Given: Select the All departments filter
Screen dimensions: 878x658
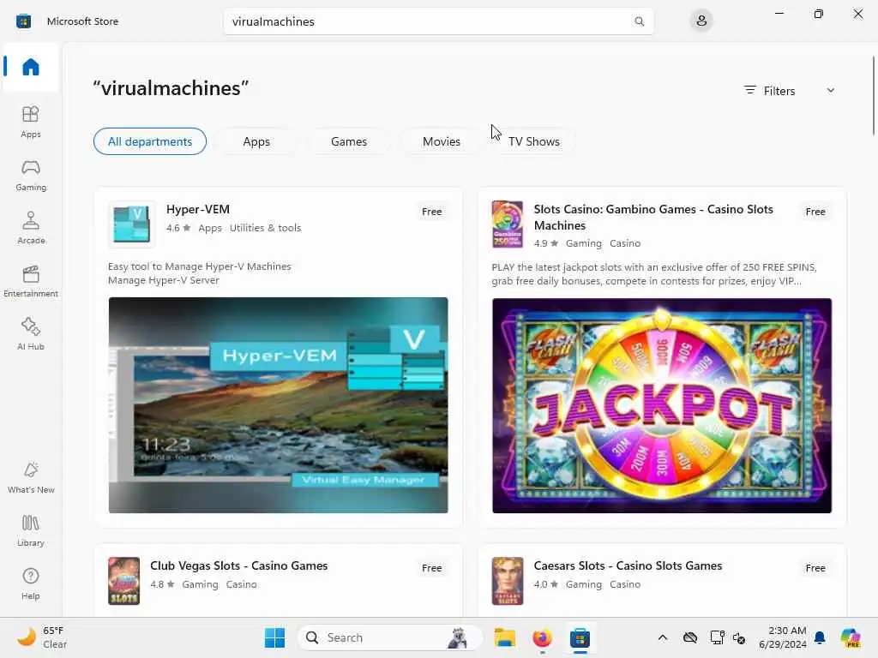Looking at the screenshot, I should (x=150, y=141).
